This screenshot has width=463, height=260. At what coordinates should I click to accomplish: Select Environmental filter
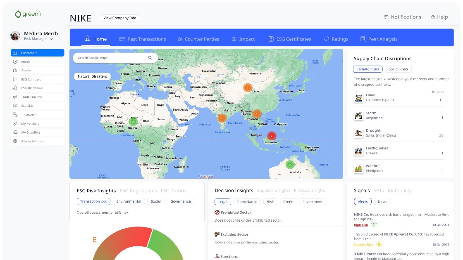tap(129, 201)
